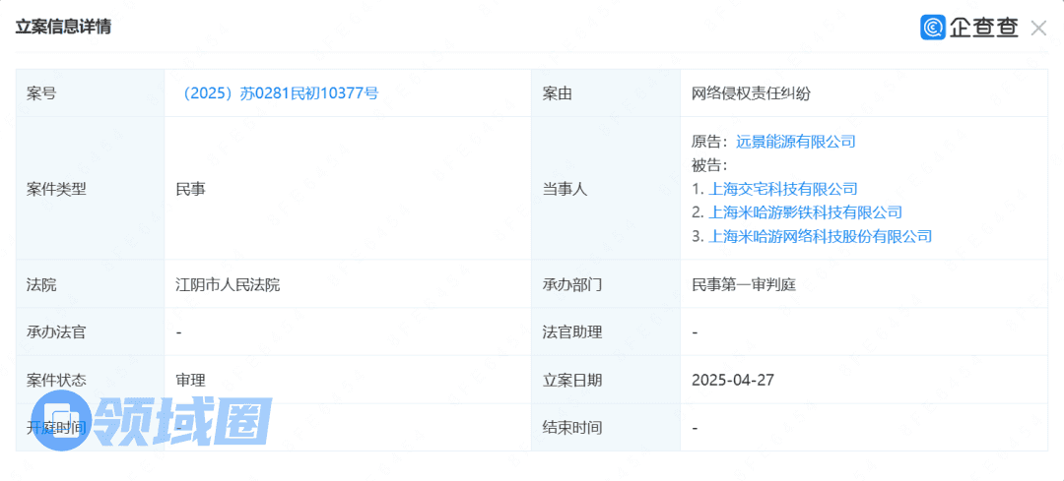Click the 案号 row label

click(x=41, y=93)
